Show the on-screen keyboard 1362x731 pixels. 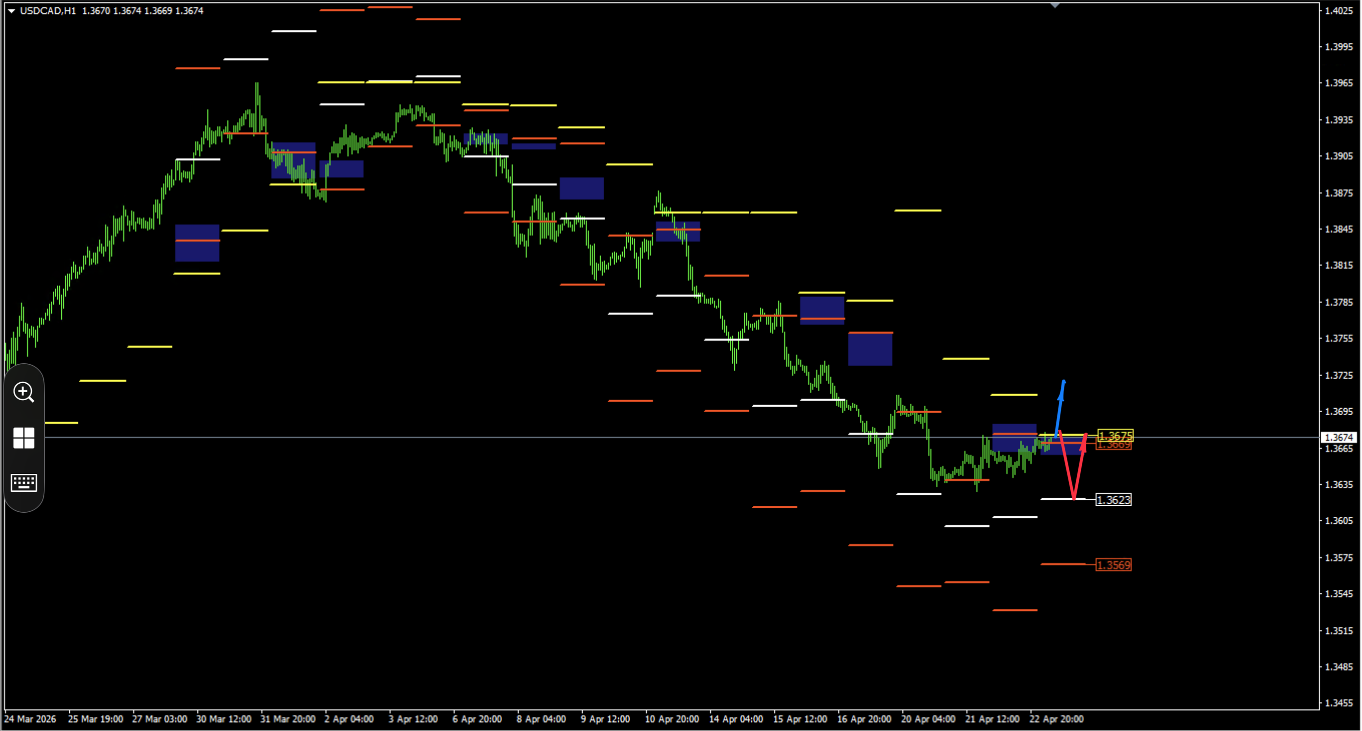(x=24, y=482)
